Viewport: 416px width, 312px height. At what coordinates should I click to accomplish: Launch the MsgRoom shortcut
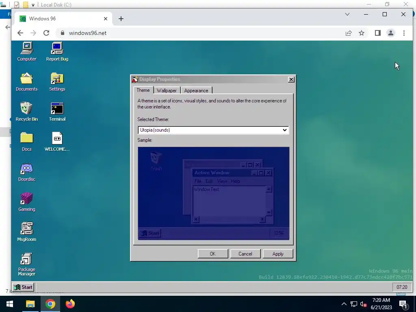pos(26,232)
